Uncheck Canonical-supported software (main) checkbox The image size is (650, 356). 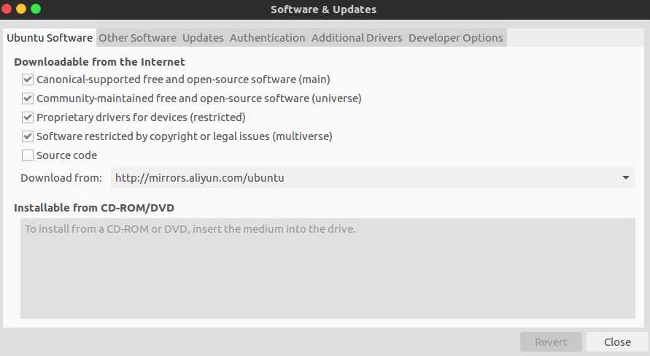(x=28, y=80)
